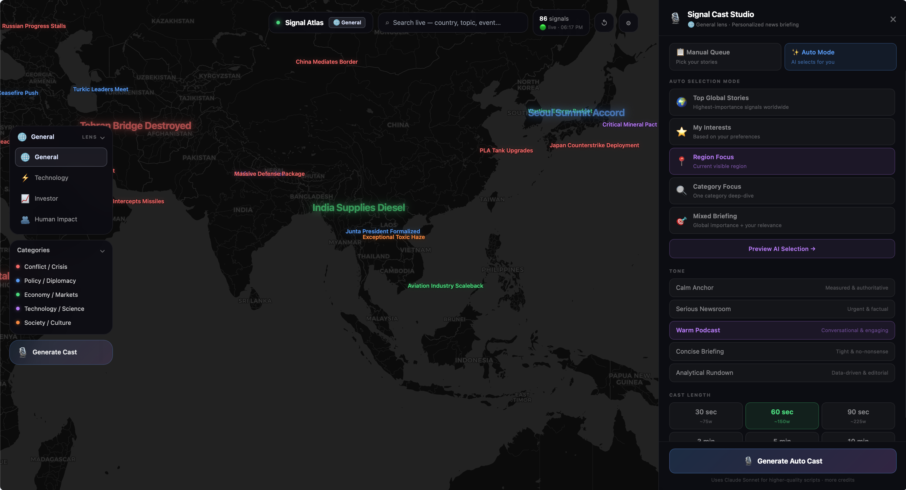Click the magnifier icon for Category Focus
906x490 pixels.
(681, 191)
